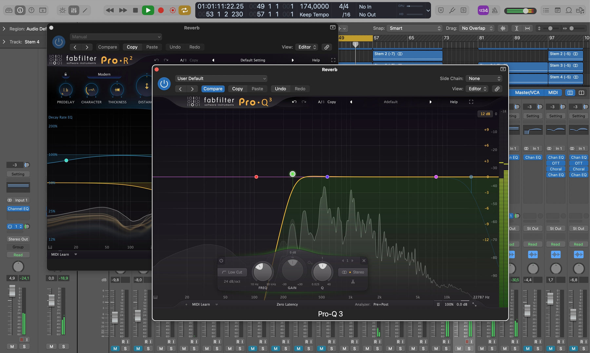Open the Snap Smart dropdown
This screenshot has height=353, width=590.
click(414, 28)
